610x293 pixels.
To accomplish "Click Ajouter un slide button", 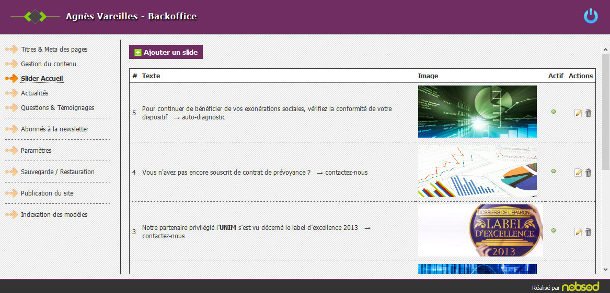I will (x=166, y=52).
